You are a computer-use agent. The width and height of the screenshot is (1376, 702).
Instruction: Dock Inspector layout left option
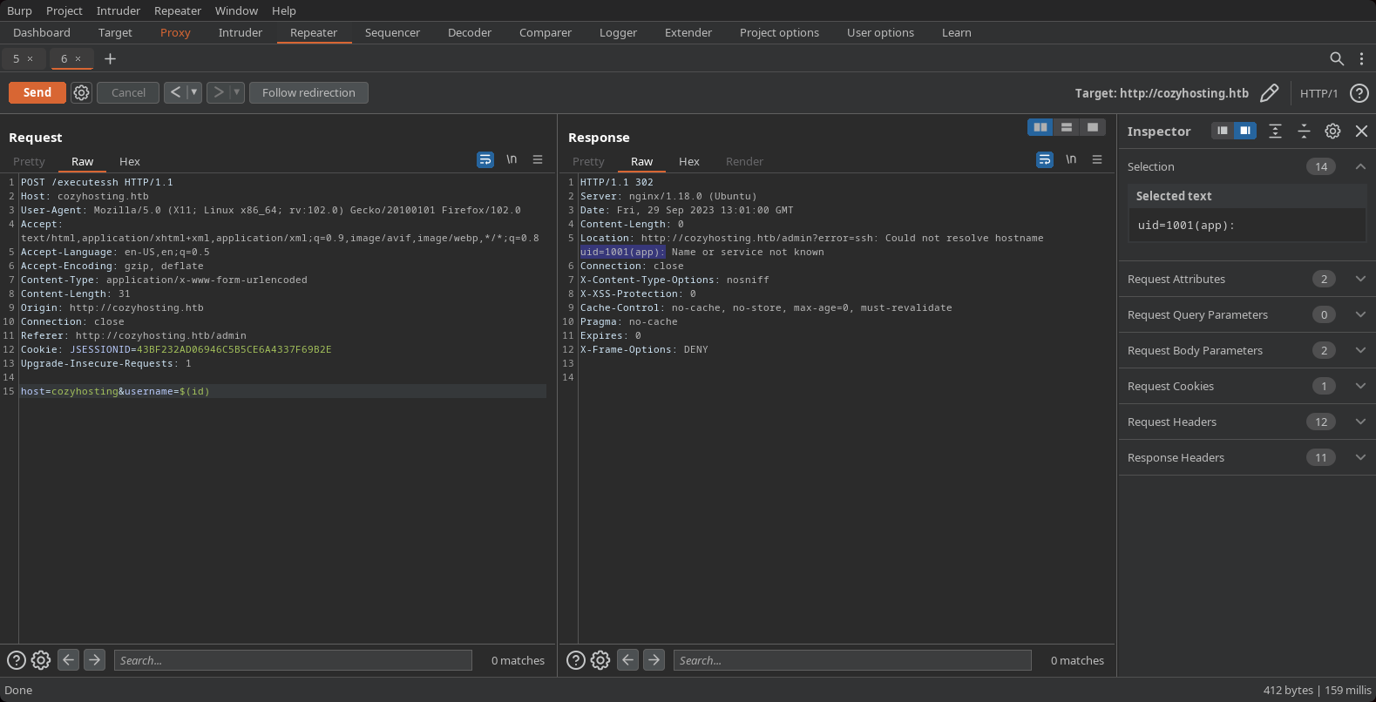(x=1223, y=131)
